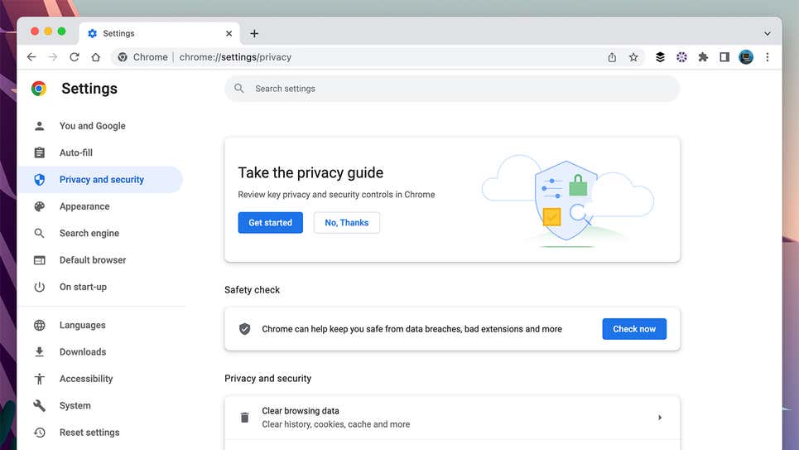799x450 pixels.
Task: Click the gear favicon on Settings tab
Action: (x=92, y=33)
